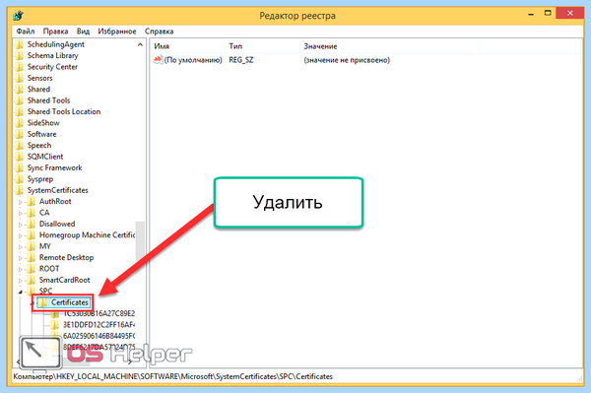Expand the ROOT key arrow
The height and width of the screenshot is (393, 591).
tap(21, 270)
